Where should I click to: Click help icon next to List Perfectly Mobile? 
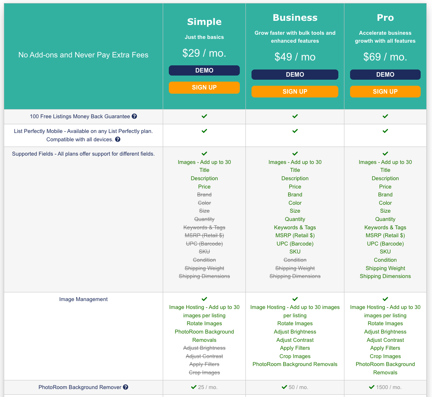click(x=118, y=139)
